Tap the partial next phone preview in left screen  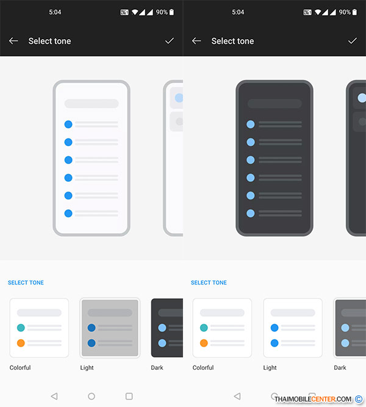(173, 158)
